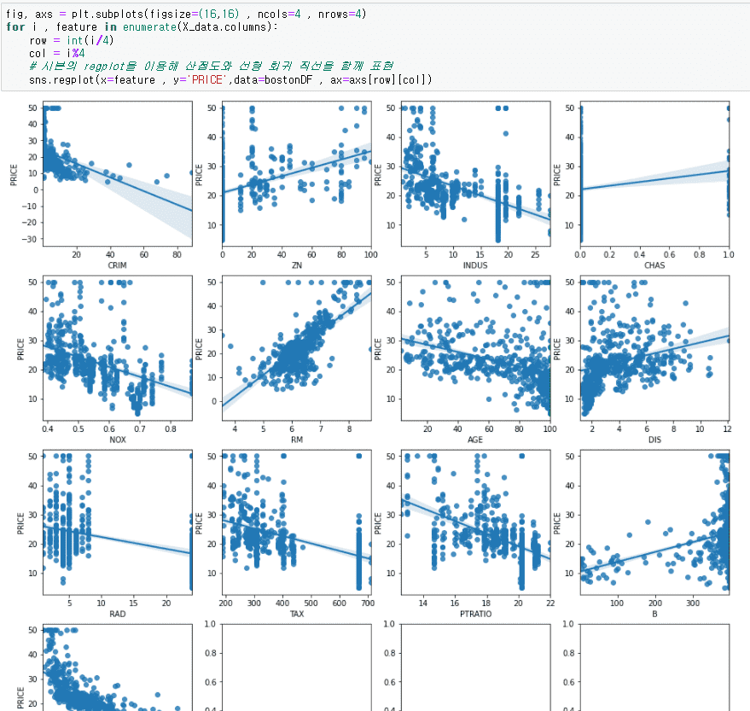Click the partially visible plot below RAD
This screenshot has width=750, height=711.
(118, 667)
